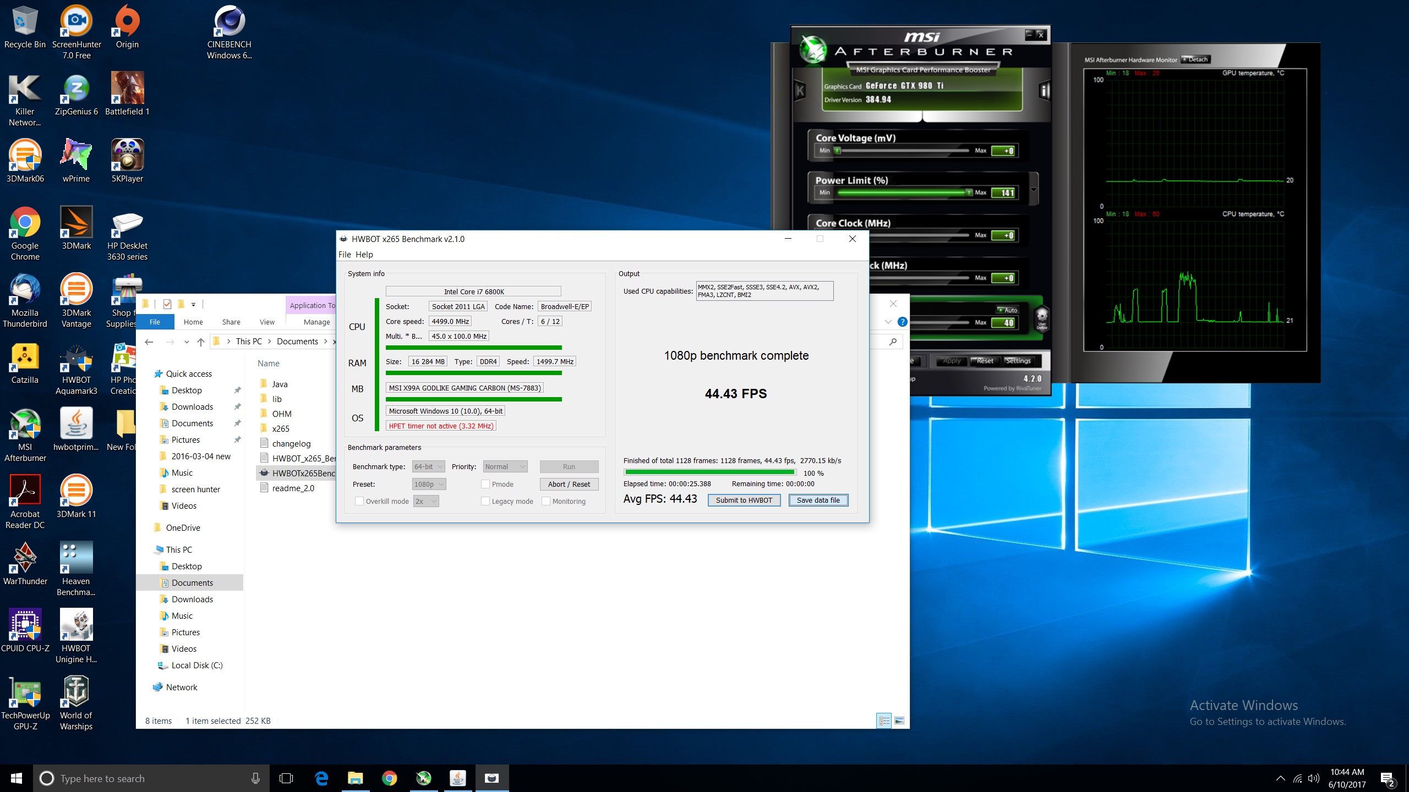Toggle Overkill mode checkbox
1409x792 pixels.
tap(359, 501)
